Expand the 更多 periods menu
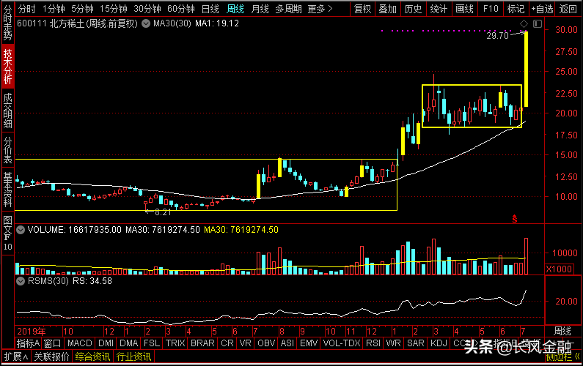Screen dimensions: 583x366 (x=320, y=9)
